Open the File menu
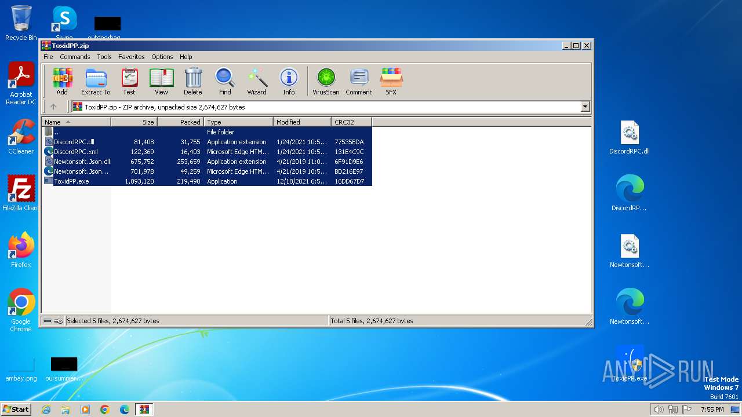Screen dimensions: 742x417 pyautogui.click(x=48, y=57)
